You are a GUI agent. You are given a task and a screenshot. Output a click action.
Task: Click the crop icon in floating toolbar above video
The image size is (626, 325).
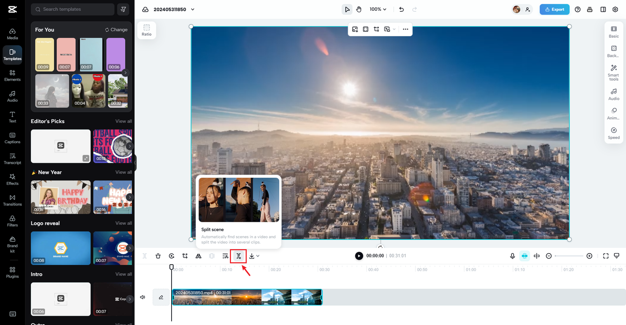coord(376,29)
